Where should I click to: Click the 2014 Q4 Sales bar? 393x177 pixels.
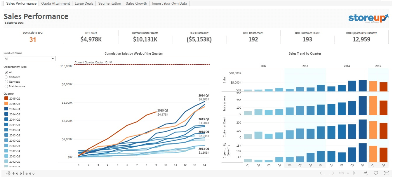tap(362, 86)
